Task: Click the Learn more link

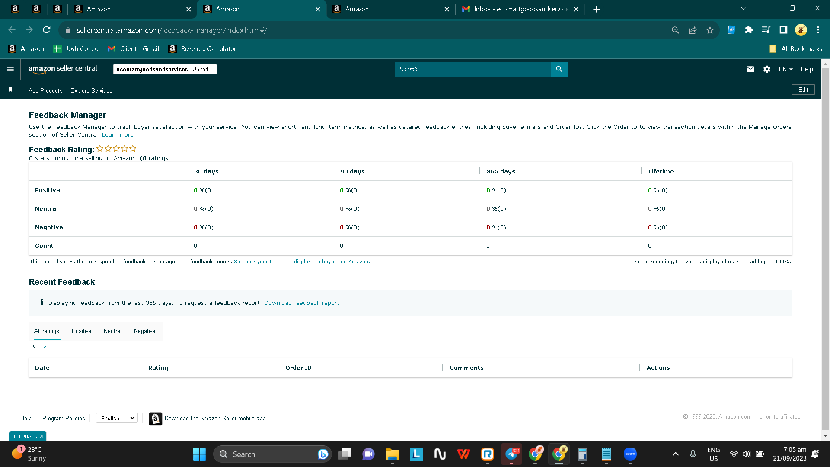Action: 118,135
